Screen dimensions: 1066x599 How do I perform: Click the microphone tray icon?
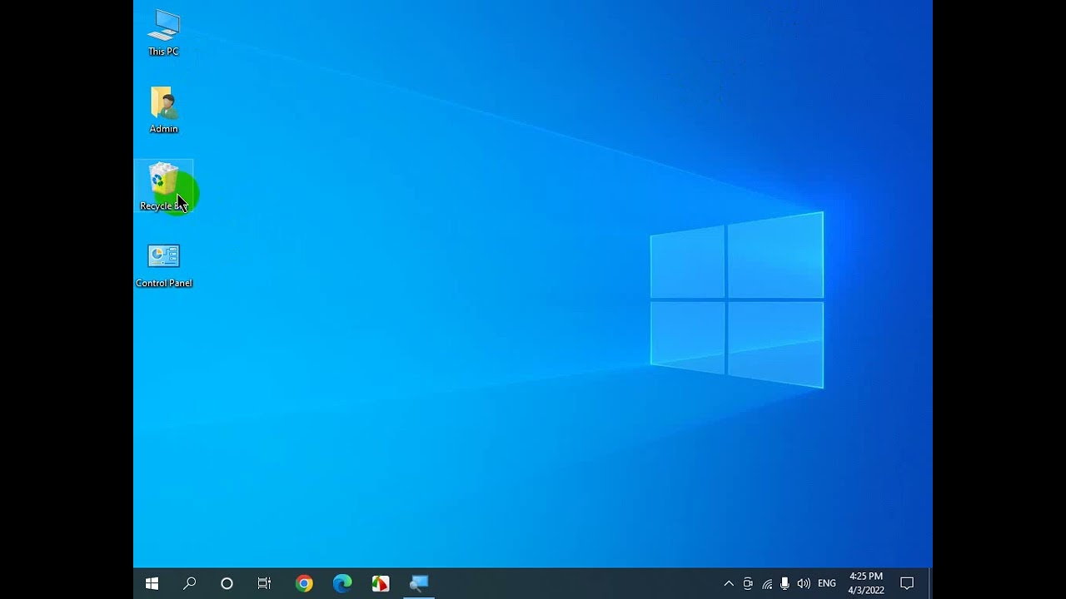[x=785, y=583]
